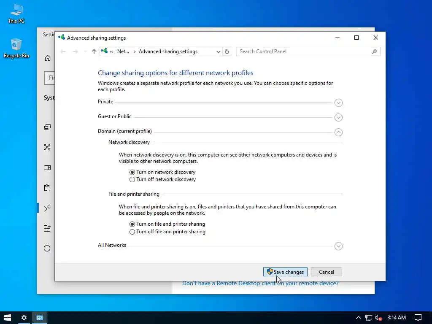Click the Optional features icon in Settings sidebar
This screenshot has width=432, height=324.
point(47,228)
